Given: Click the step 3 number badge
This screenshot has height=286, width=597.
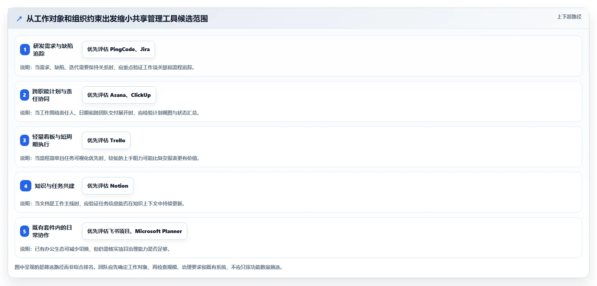Looking at the screenshot, I should pyautogui.click(x=25, y=140).
